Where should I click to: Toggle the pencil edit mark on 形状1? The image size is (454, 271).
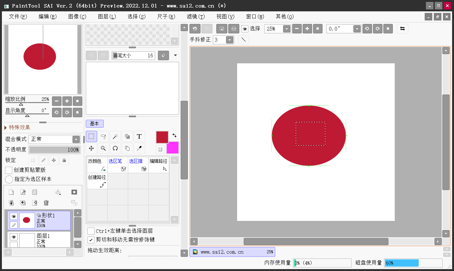point(14,225)
